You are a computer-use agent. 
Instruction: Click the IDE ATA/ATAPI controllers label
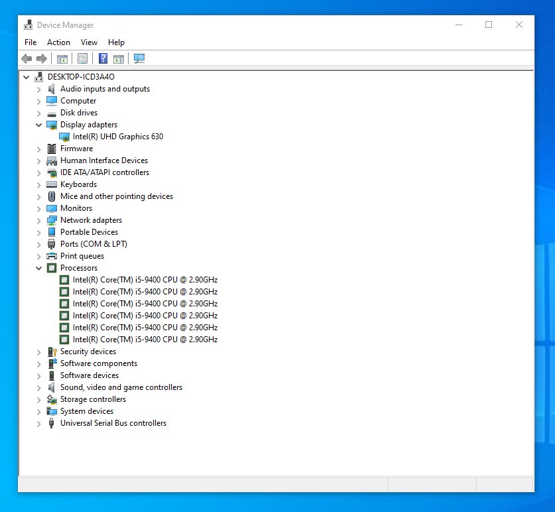tap(105, 172)
